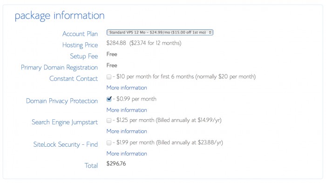Click the Hosting Price label
Screen dimensions: 326x183
coord(80,45)
